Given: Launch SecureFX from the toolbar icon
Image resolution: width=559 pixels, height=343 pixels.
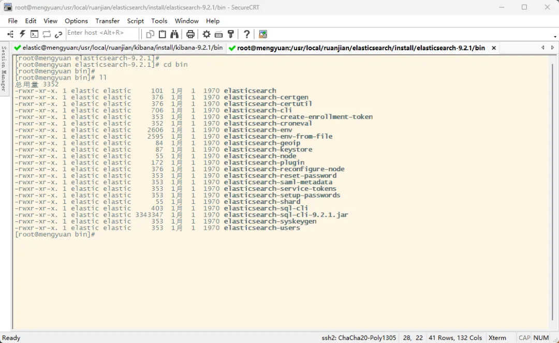Looking at the screenshot, I should pyautogui.click(x=263, y=34).
